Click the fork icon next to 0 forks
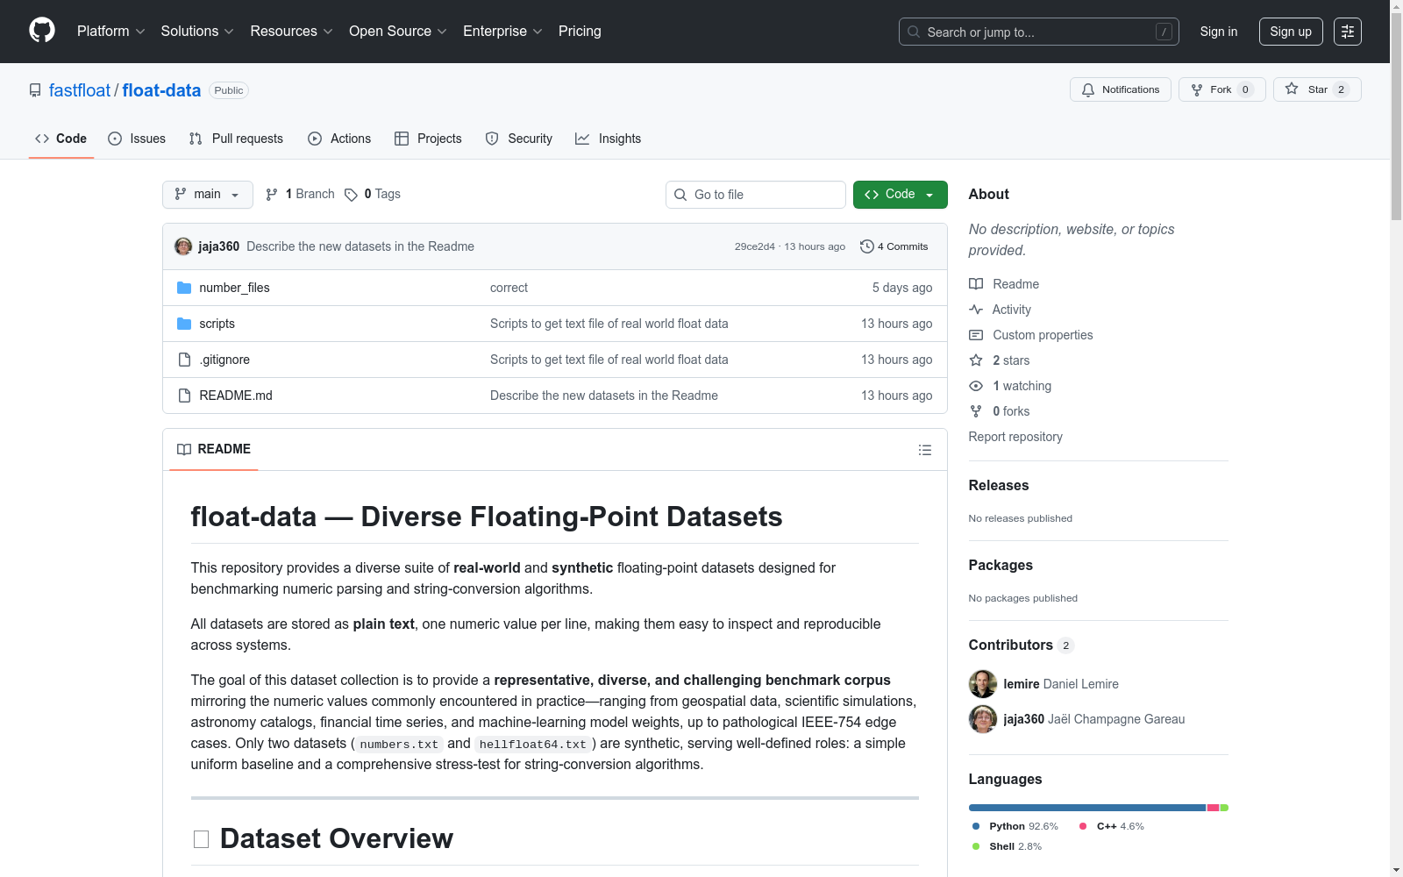The height and width of the screenshot is (877, 1403). [x=976, y=411]
